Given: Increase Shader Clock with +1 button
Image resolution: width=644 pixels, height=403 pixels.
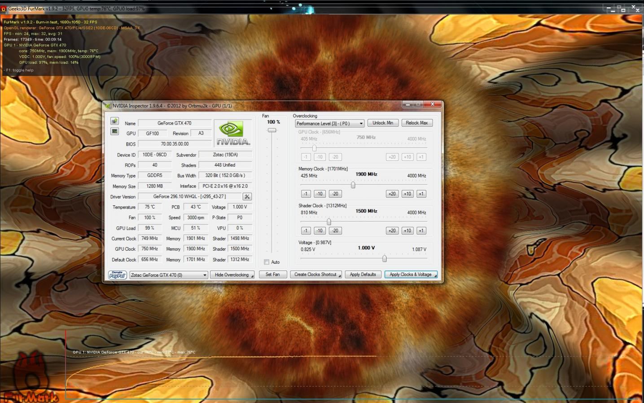Looking at the screenshot, I should (x=421, y=230).
